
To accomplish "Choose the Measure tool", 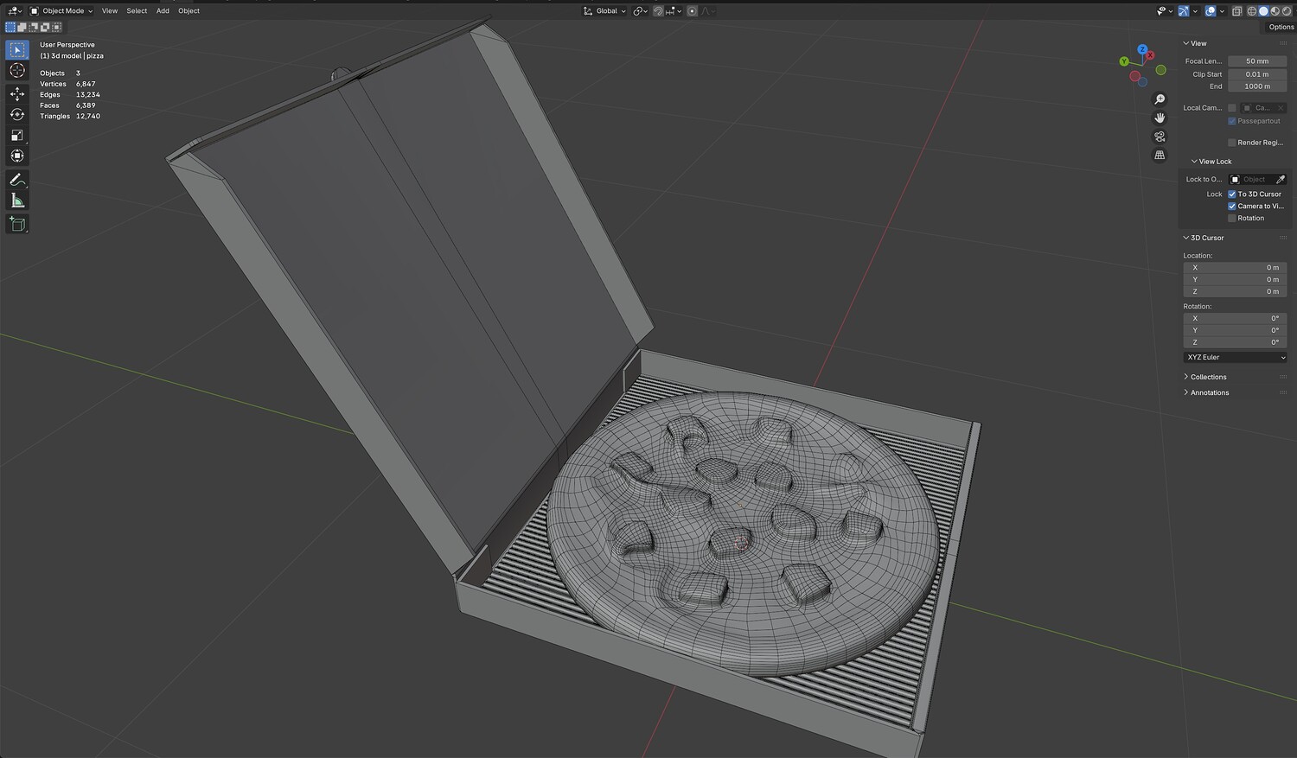I will coord(17,201).
